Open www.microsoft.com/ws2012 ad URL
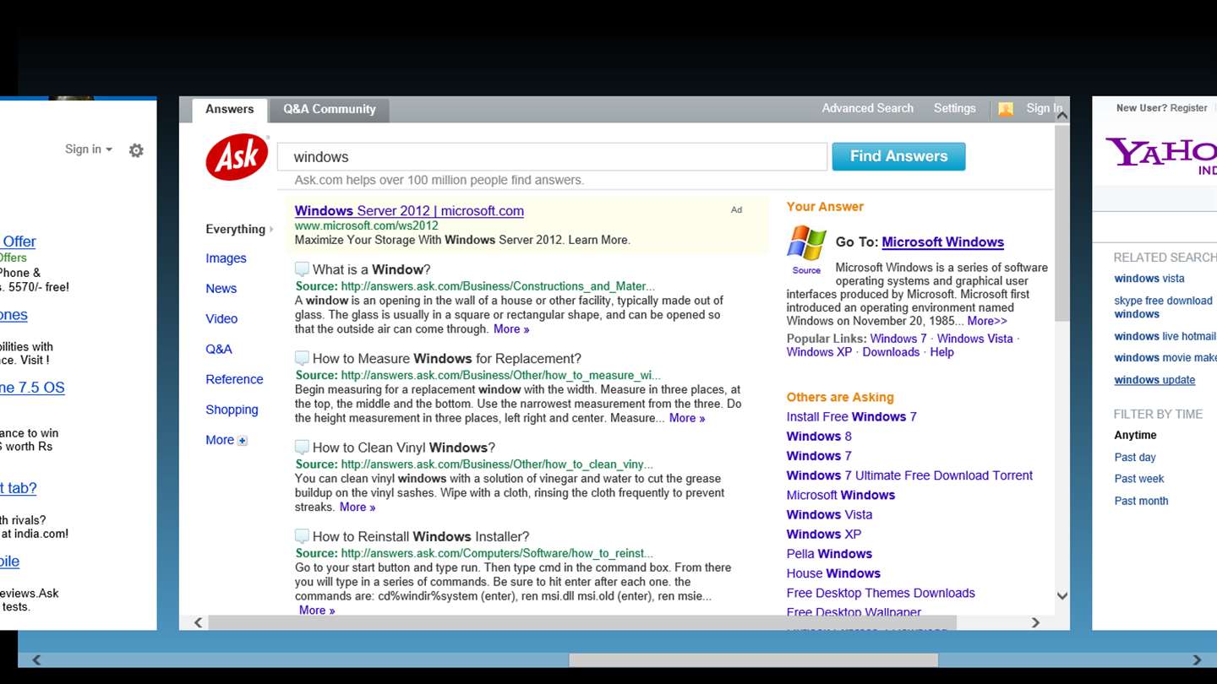 pyautogui.click(x=367, y=226)
